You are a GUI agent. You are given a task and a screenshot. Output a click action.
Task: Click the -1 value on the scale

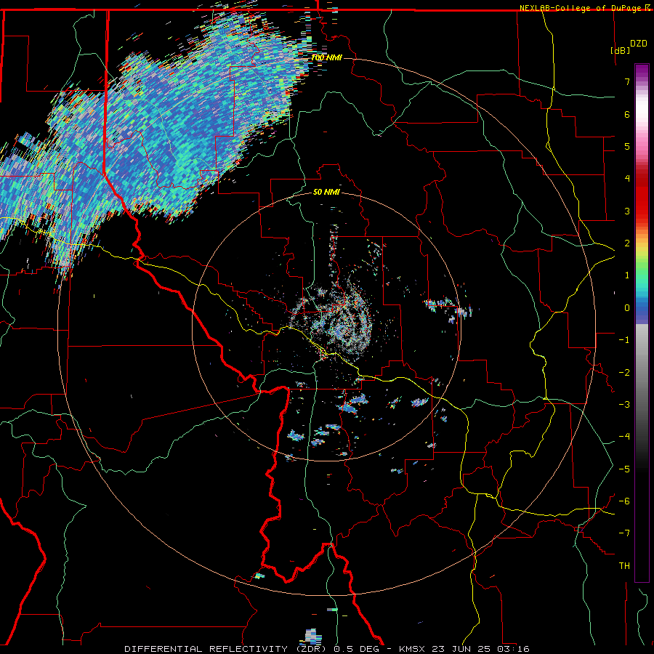pos(624,340)
